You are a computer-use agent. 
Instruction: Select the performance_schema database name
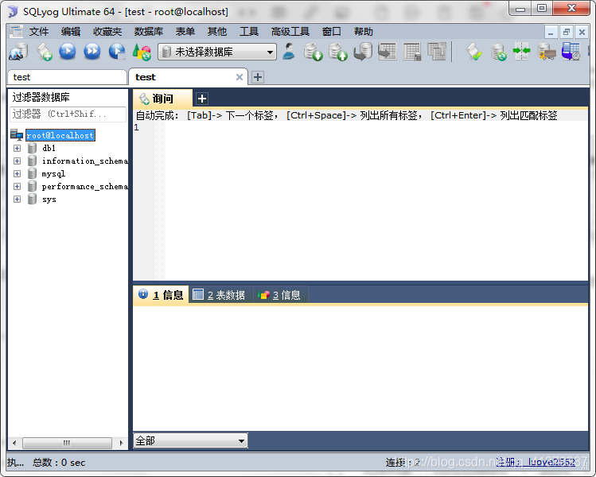coord(85,187)
